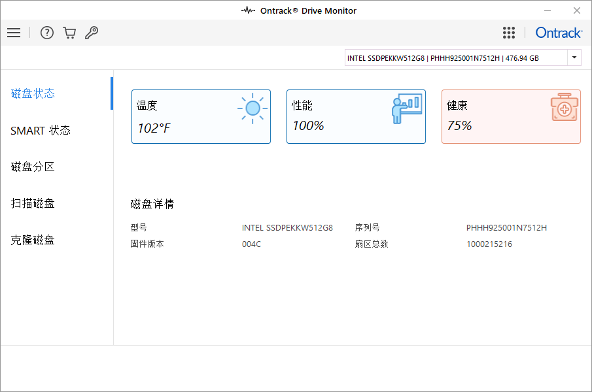
Task: Minimize the Ontrack Drive Monitor window
Action: 548,10
